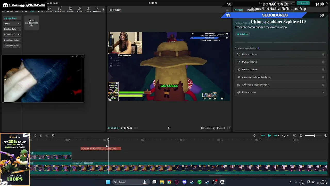The height and width of the screenshot is (186, 330).
Task: Toggle auto snapping in the timeline toolbar
Action: click(269, 136)
